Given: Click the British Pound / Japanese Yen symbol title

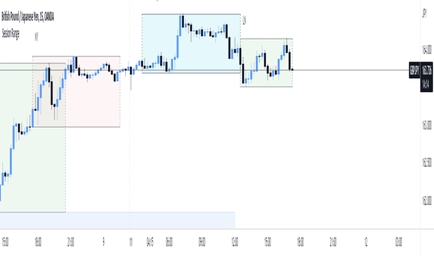Looking at the screenshot, I should pos(27,17).
